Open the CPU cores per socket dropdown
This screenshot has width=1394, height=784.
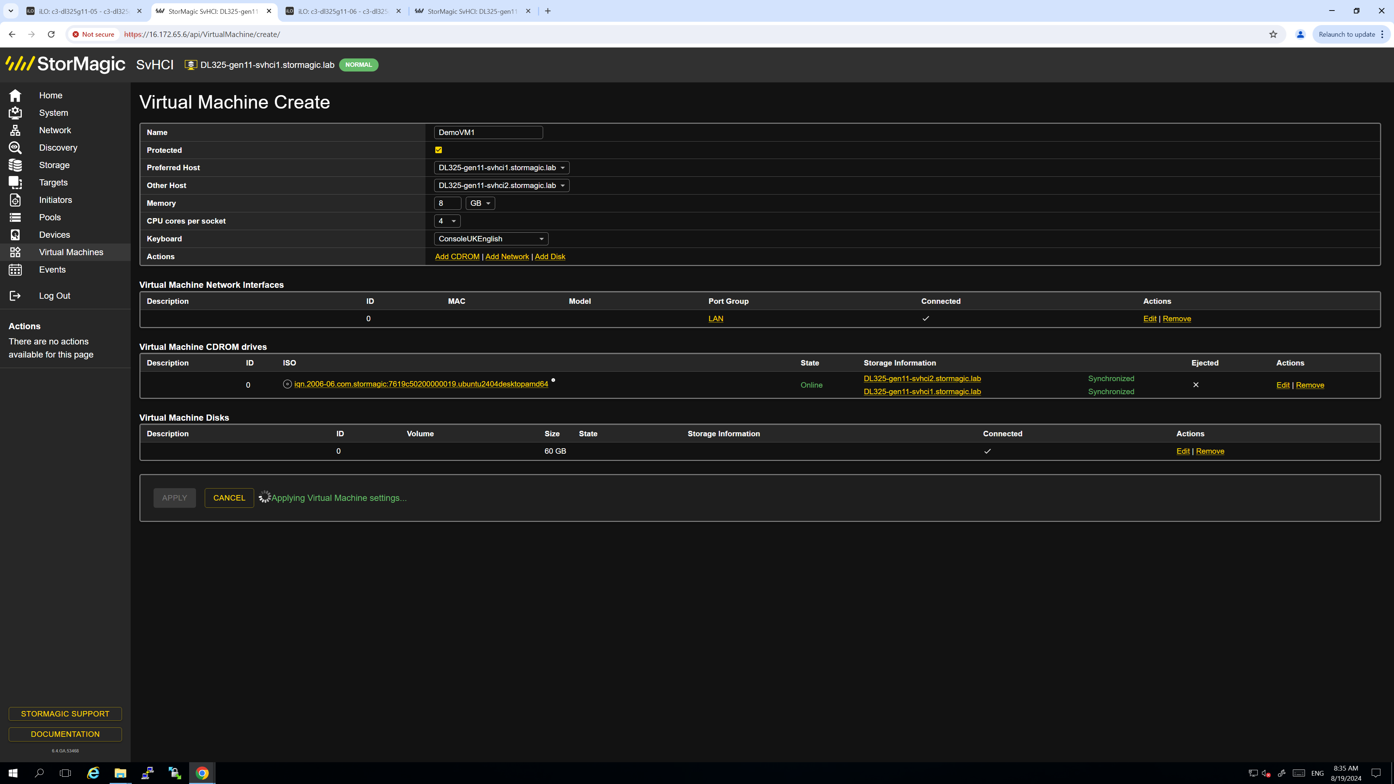click(447, 221)
